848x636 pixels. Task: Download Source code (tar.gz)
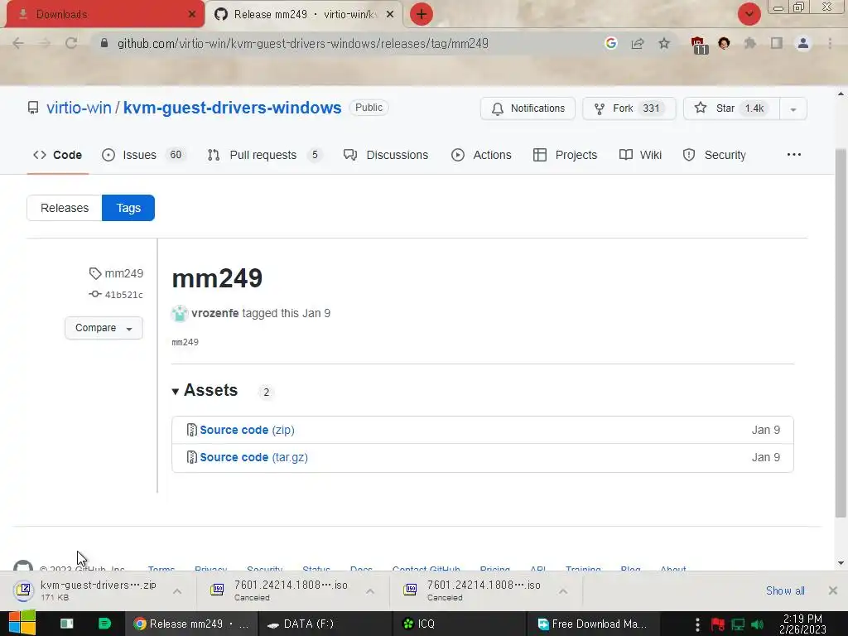pyautogui.click(x=253, y=457)
